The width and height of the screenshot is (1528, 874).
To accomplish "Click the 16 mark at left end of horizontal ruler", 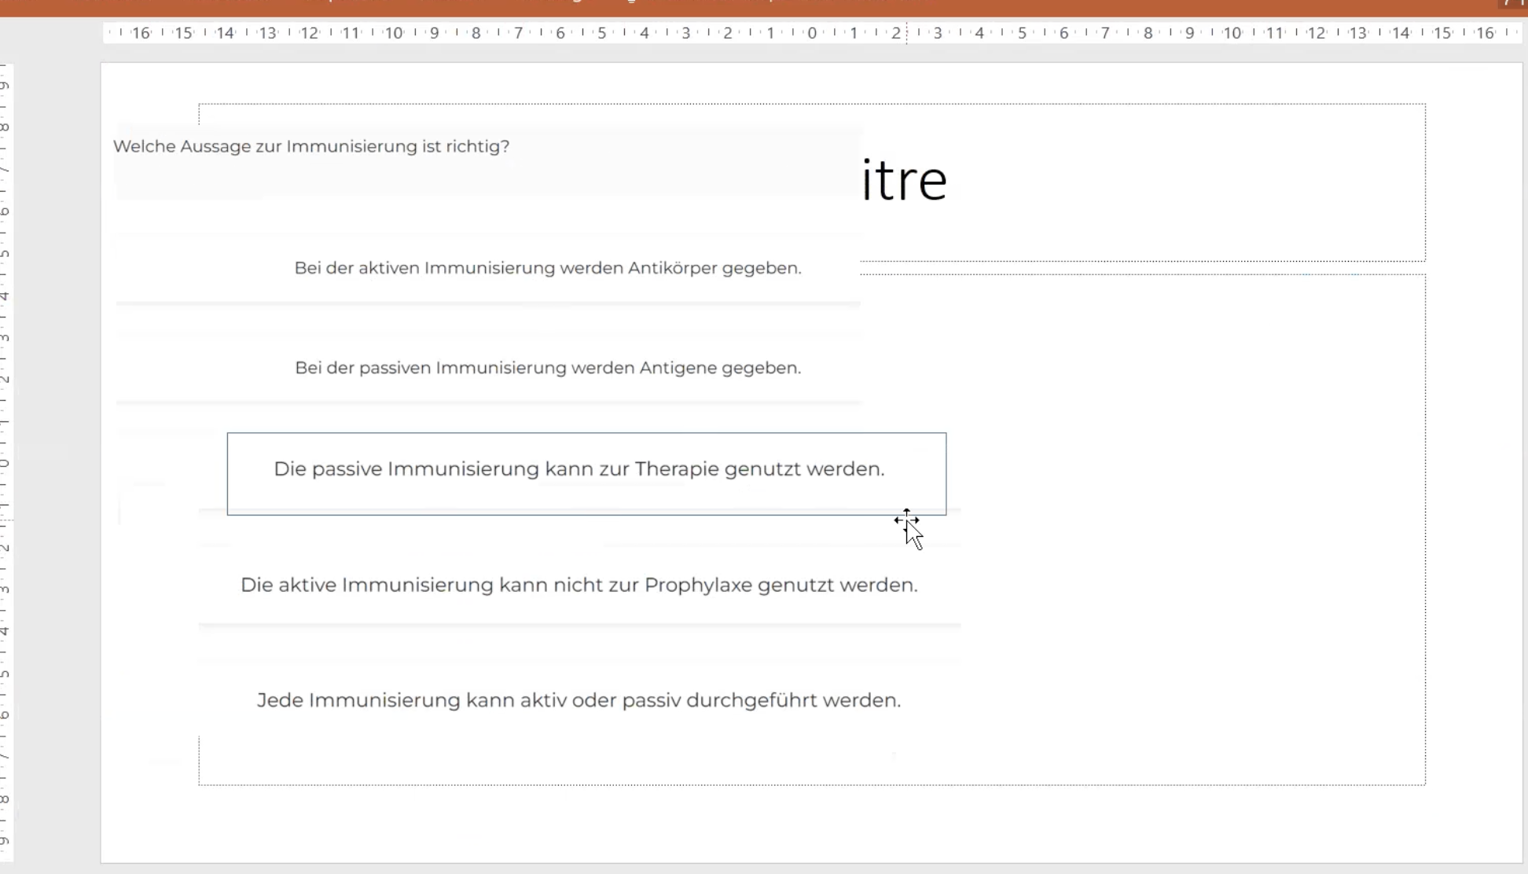I will tap(141, 33).
